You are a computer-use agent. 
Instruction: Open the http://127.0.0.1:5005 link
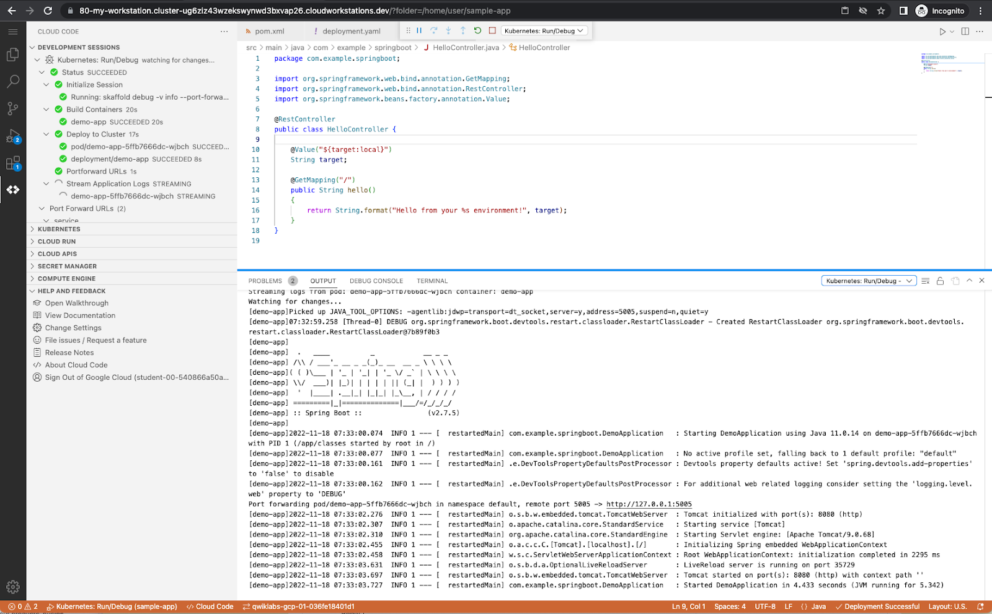[649, 504]
